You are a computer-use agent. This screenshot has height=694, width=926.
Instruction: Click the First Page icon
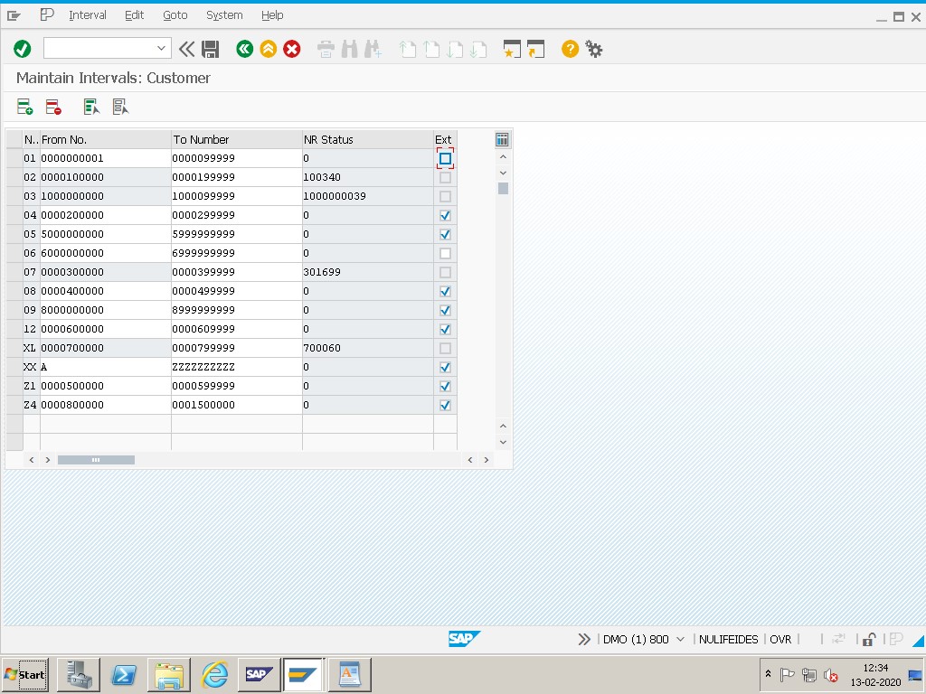click(x=408, y=49)
